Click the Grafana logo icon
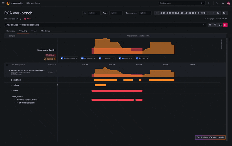The width and height of the screenshot is (232, 146). tap(8, 3)
